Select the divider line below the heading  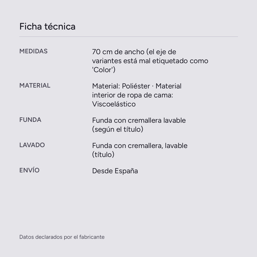point(128,37)
